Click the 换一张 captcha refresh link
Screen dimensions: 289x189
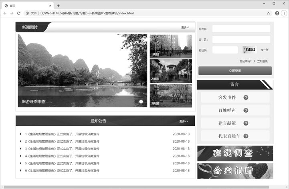coord(265,50)
